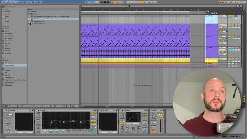Enable Draw Mode with the pencil icon
247x139 pixels.
coord(220,2)
